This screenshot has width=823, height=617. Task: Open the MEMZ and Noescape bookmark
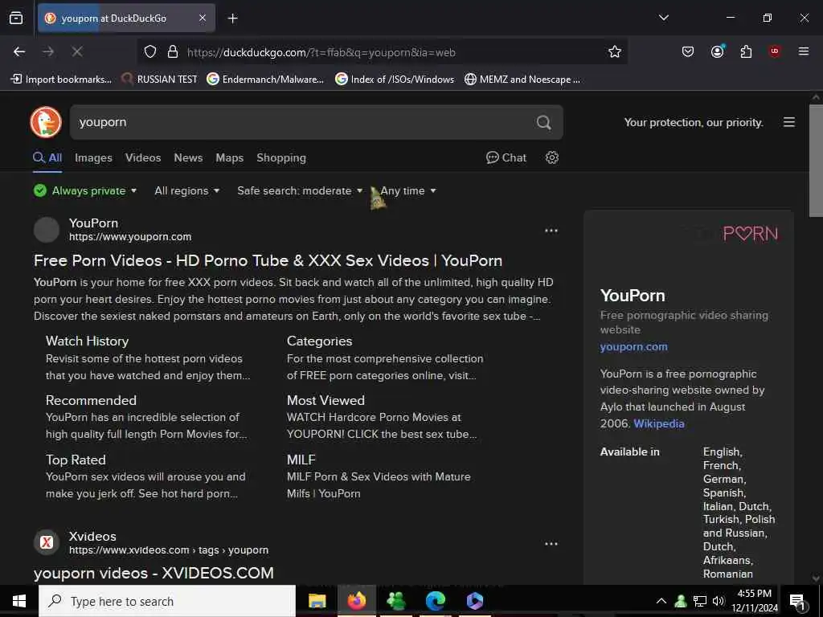pos(522,80)
